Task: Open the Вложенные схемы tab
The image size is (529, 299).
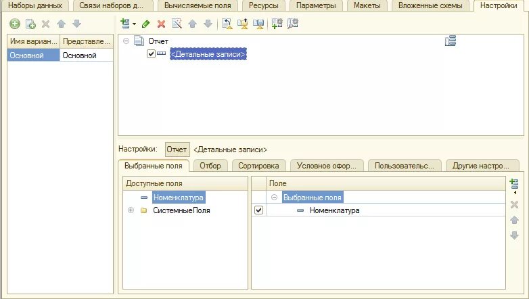Action: click(x=430, y=5)
